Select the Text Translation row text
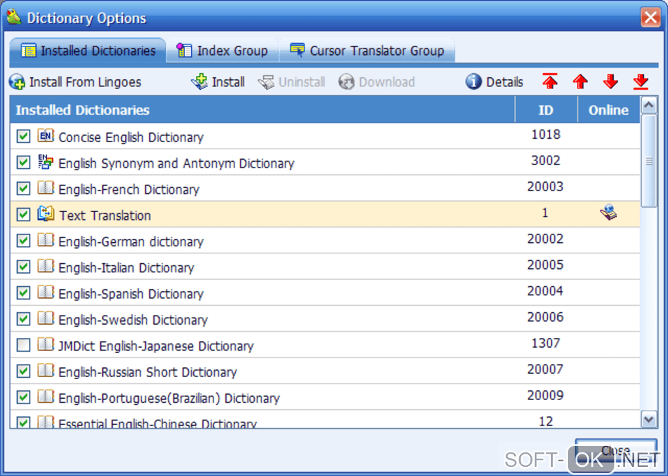668x476 pixels. 105,215
